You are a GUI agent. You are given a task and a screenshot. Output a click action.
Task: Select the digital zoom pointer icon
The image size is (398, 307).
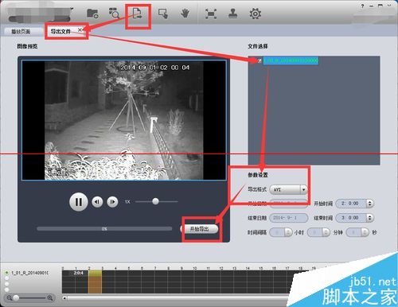tap(162, 14)
